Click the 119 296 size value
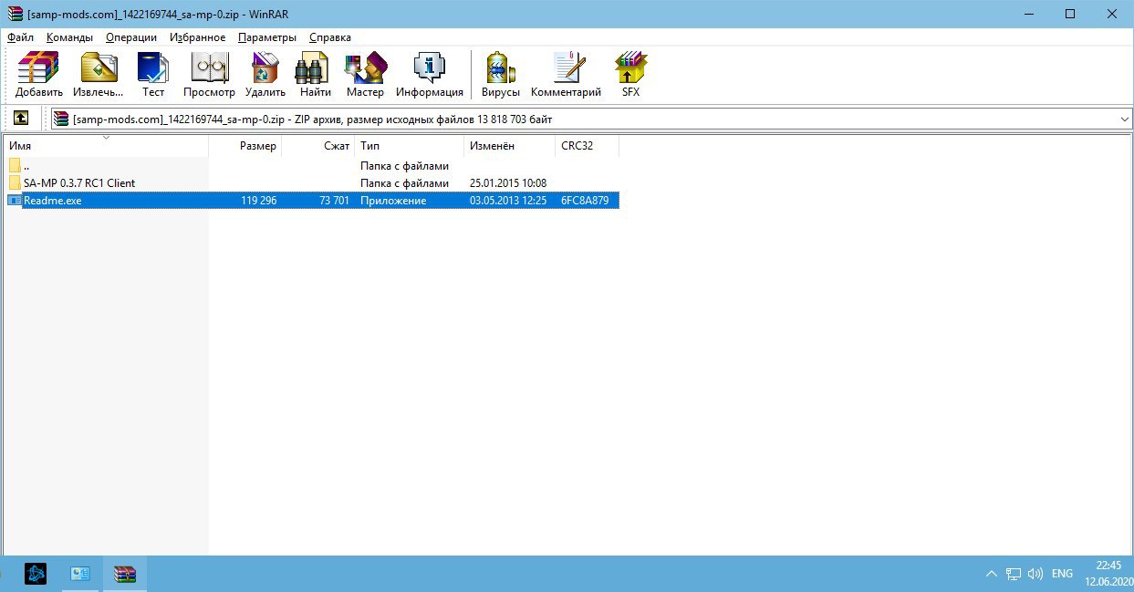Viewport: 1134px width, 592px height. pos(259,200)
